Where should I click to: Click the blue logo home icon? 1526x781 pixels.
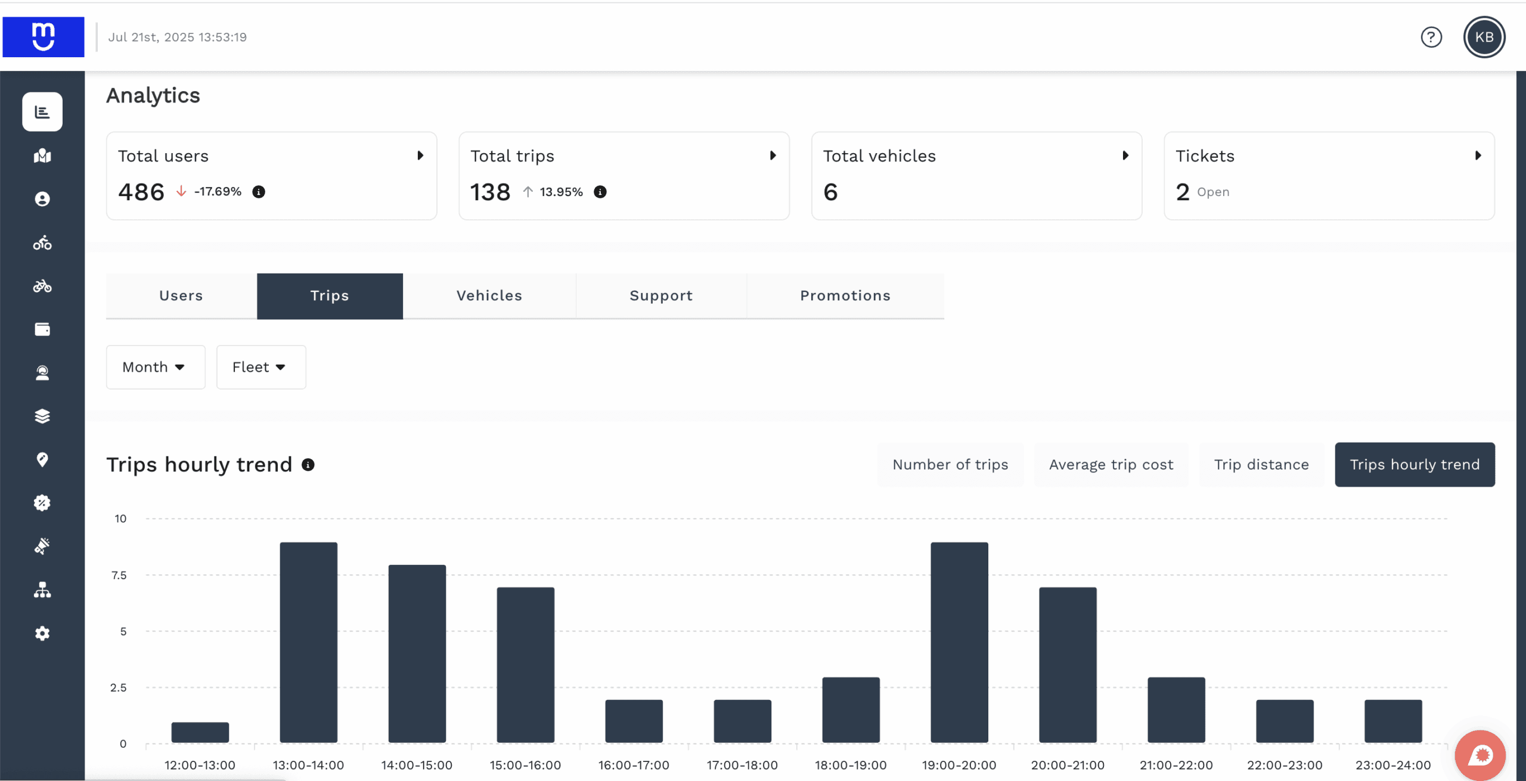(44, 37)
